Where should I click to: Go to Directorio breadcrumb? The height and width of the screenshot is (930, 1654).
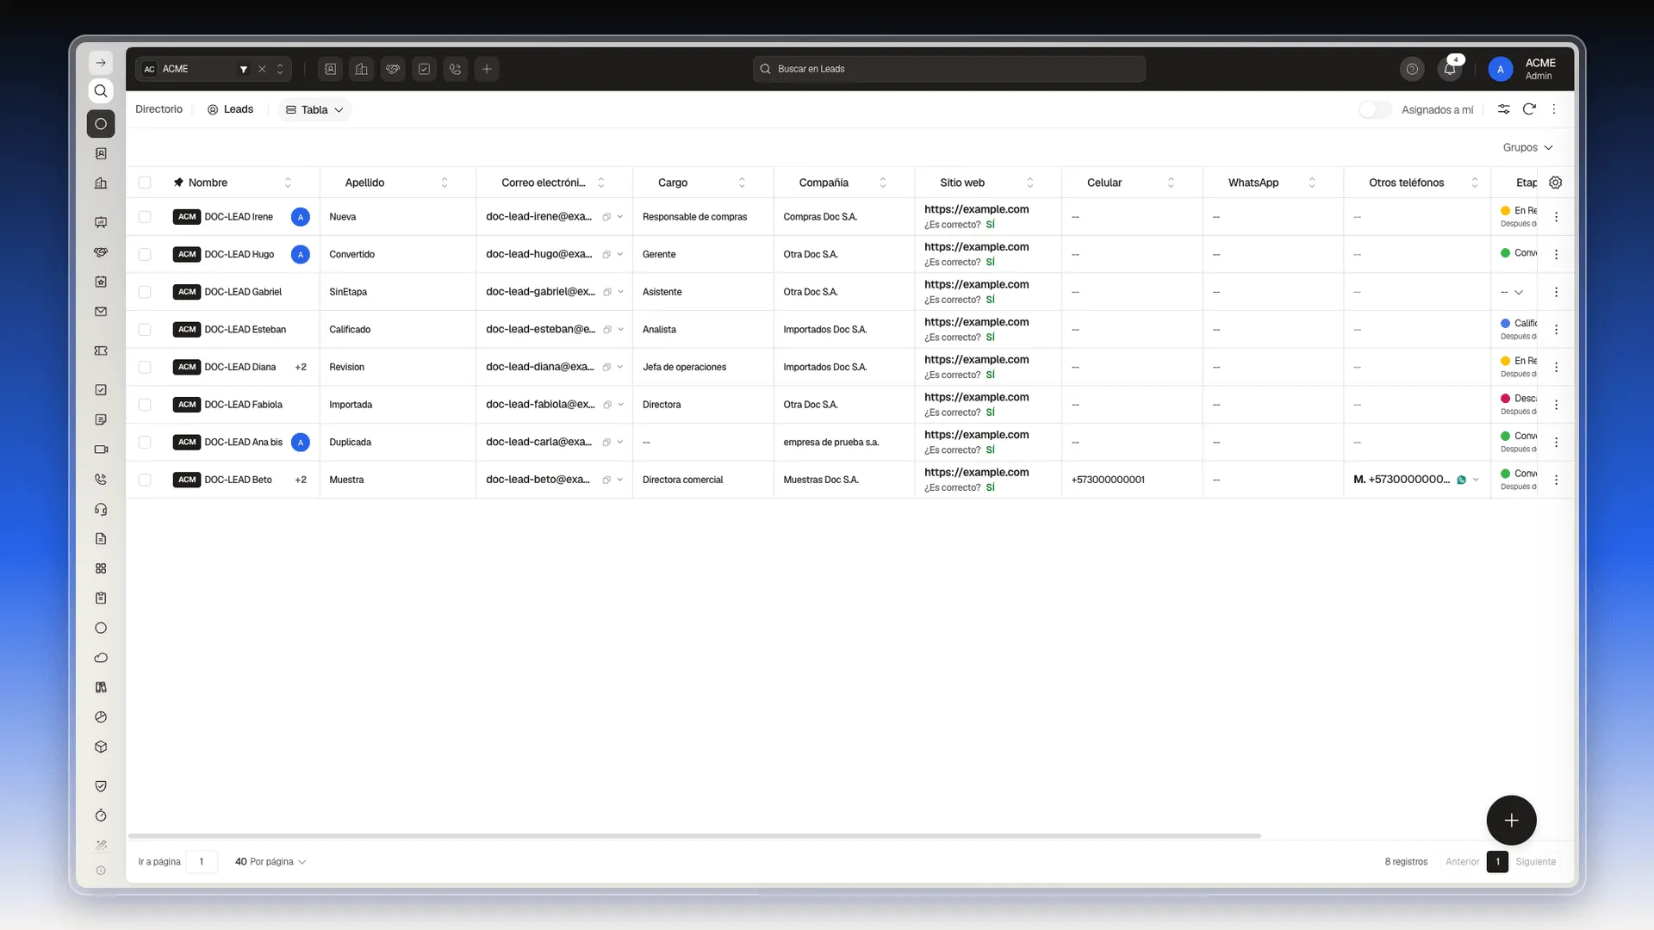point(159,109)
